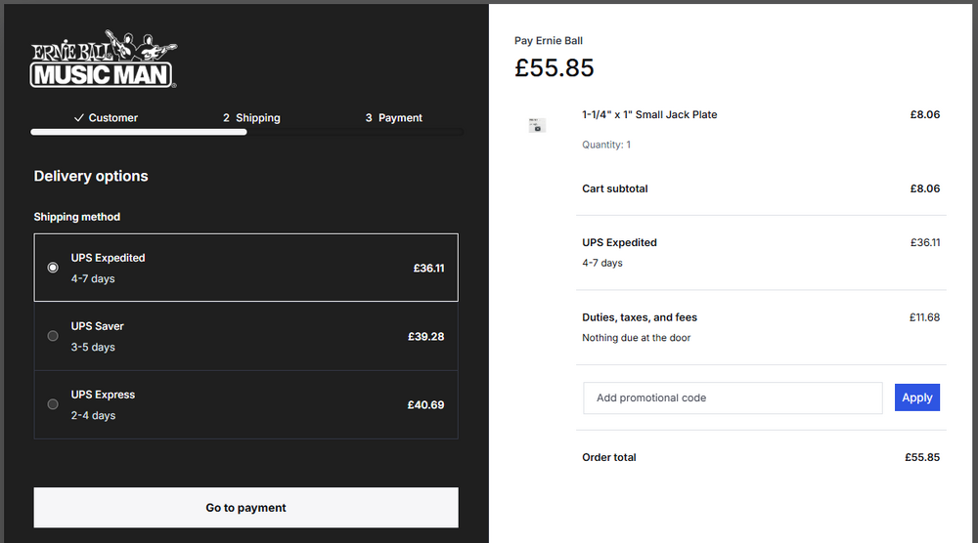Open the Small Jack Plate product thumbnail
The height and width of the screenshot is (543, 978).
(537, 125)
